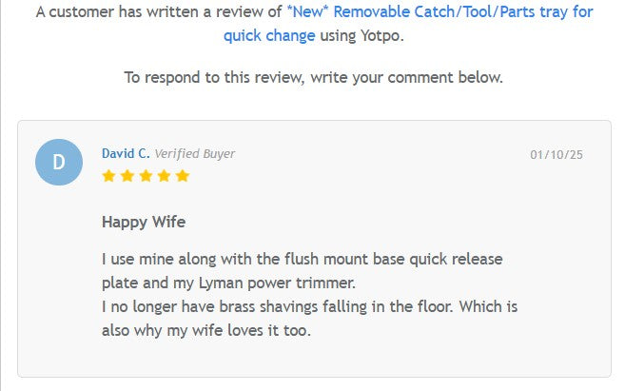The width and height of the screenshot is (625, 391).
Task: Click reviewer name "David C."
Action: pos(126,153)
